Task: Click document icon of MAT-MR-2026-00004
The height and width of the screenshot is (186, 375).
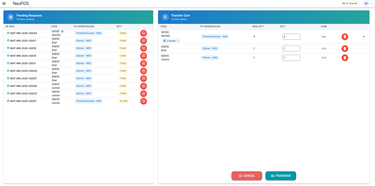Action: (x=8, y=33)
